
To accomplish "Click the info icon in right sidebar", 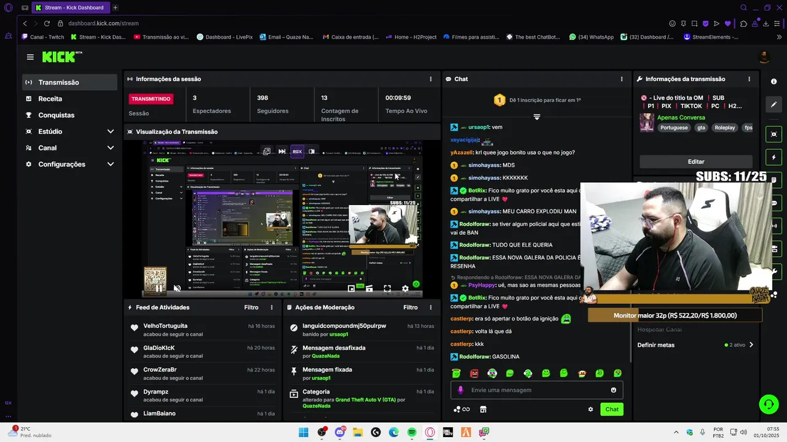I will (773, 81).
